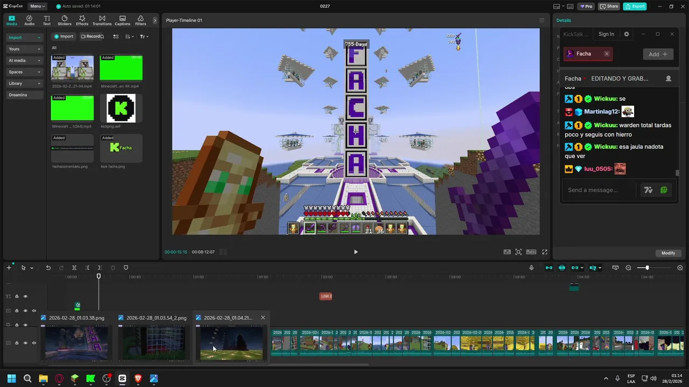Open the Player-Timeline menu (three lines)
Viewport: 689px width, 387px height.
point(542,20)
